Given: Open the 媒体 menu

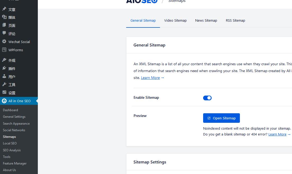Looking at the screenshot, I should (x=19, y=17).
